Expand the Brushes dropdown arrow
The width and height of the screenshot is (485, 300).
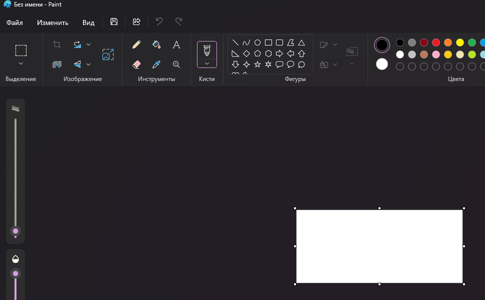(207, 63)
